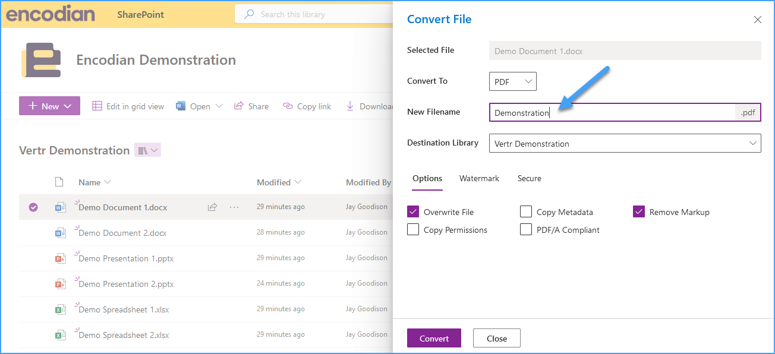Click share icon on Demo Document 1.docx row
The image size is (775, 354).
(212, 207)
